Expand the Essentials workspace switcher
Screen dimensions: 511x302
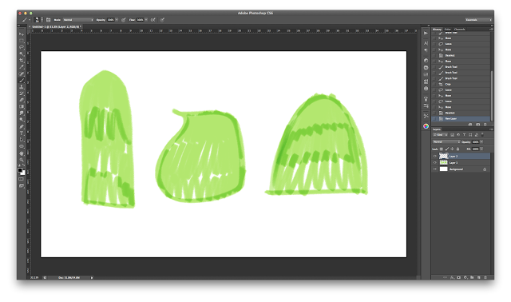[478, 20]
